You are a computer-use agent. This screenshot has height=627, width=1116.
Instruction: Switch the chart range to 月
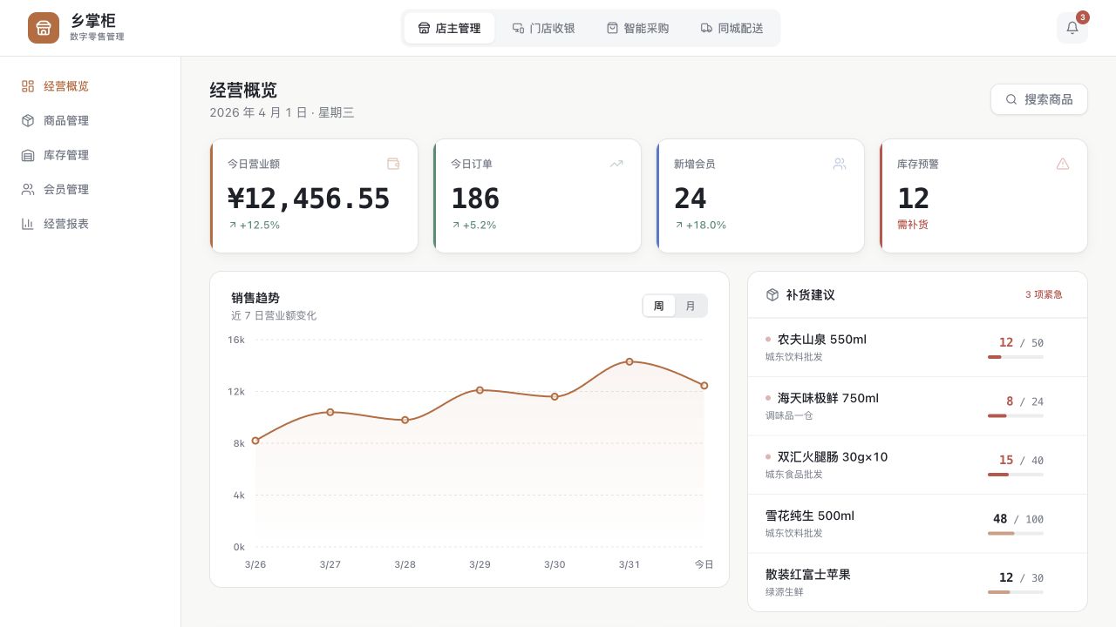pyautogui.click(x=691, y=306)
